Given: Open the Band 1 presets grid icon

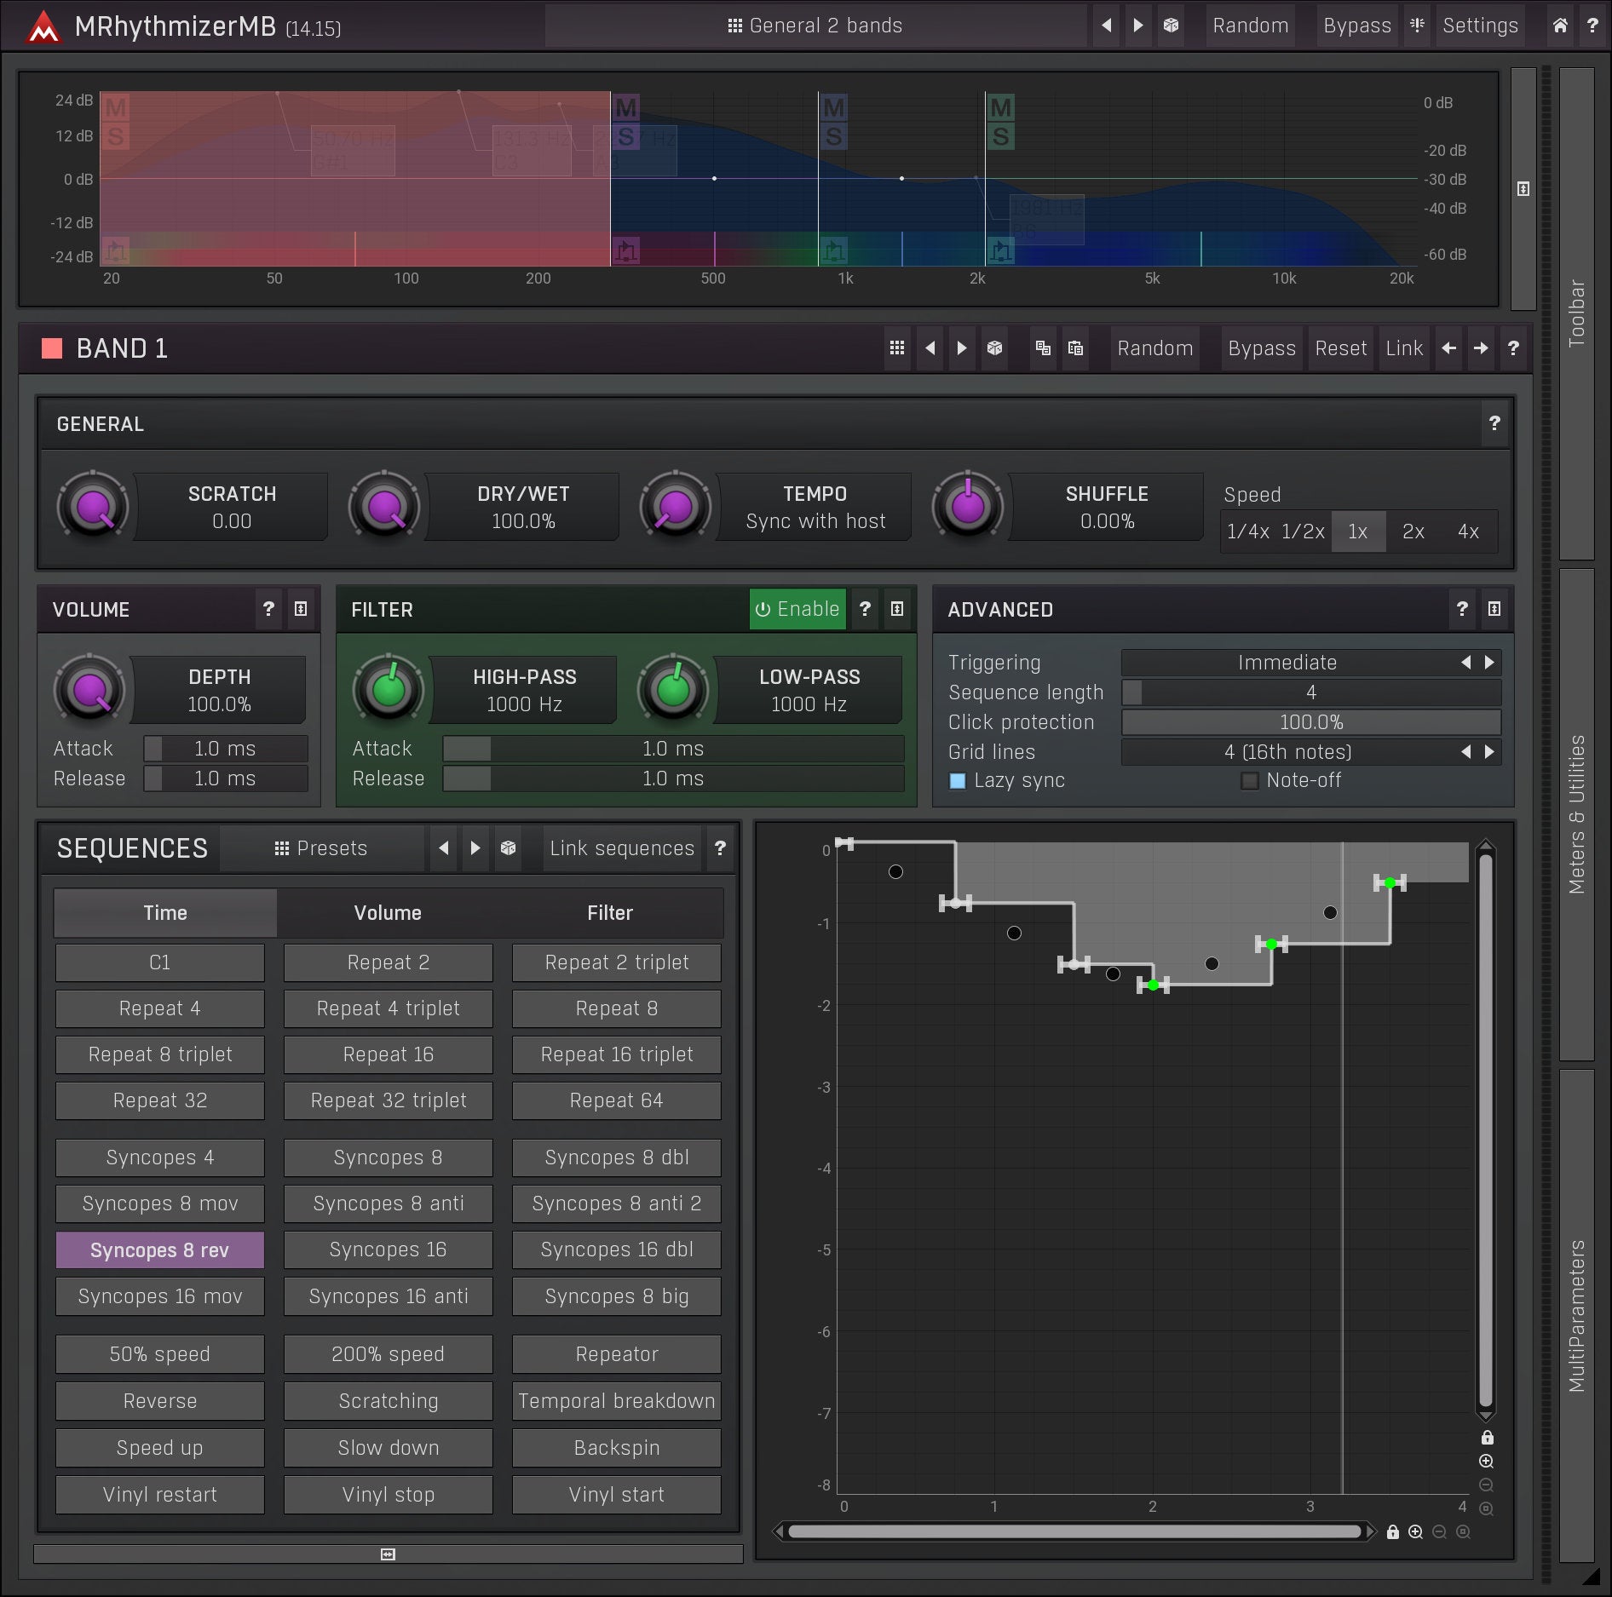Looking at the screenshot, I should click(x=897, y=348).
